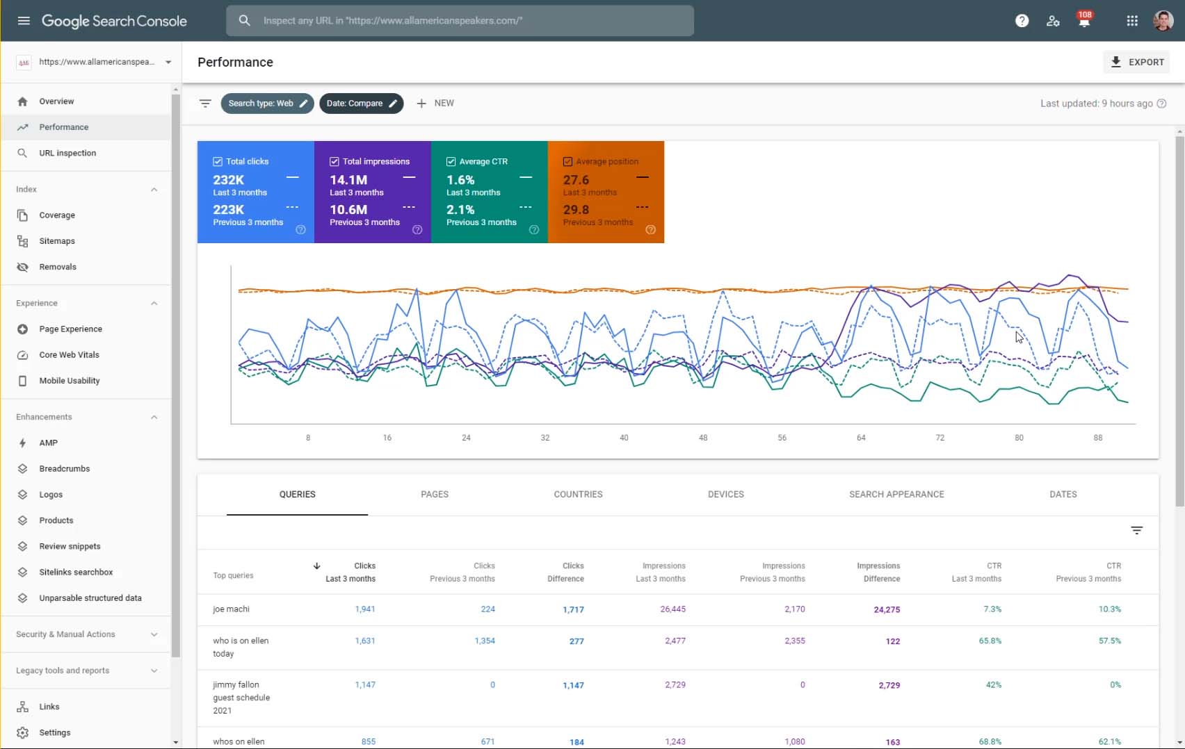Open Review snippets report

coord(86,546)
